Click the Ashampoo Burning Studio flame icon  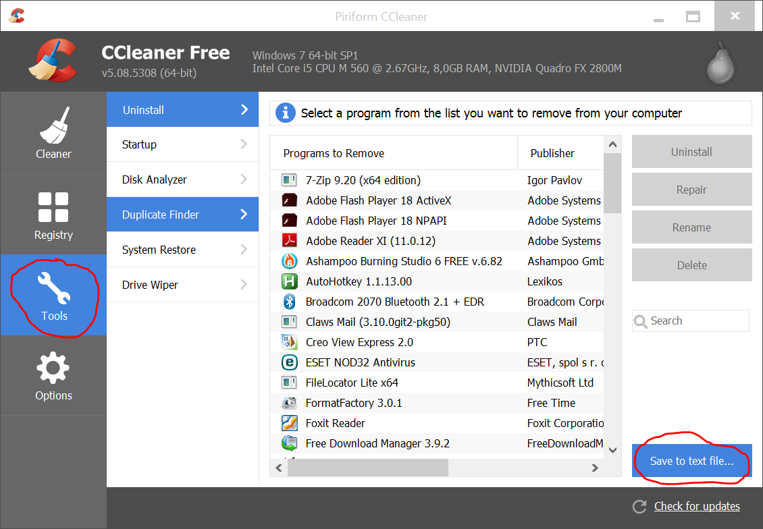pyautogui.click(x=289, y=261)
